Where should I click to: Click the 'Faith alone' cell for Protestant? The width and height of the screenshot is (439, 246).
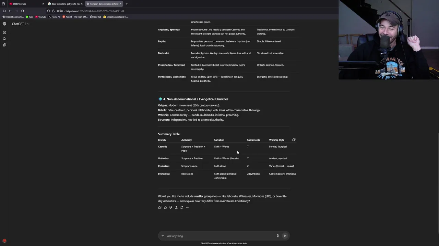(220, 166)
